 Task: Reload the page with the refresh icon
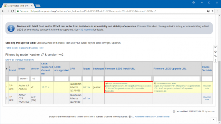12,11
